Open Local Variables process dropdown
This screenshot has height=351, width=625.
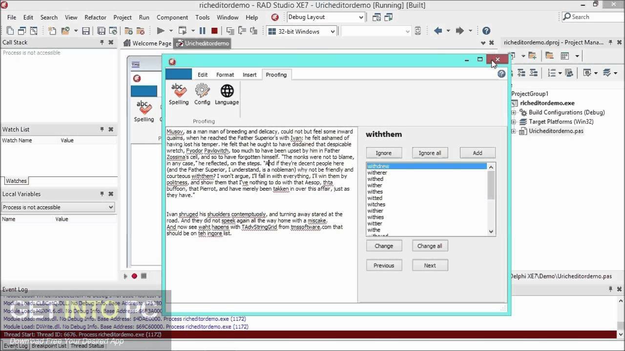[111, 207]
